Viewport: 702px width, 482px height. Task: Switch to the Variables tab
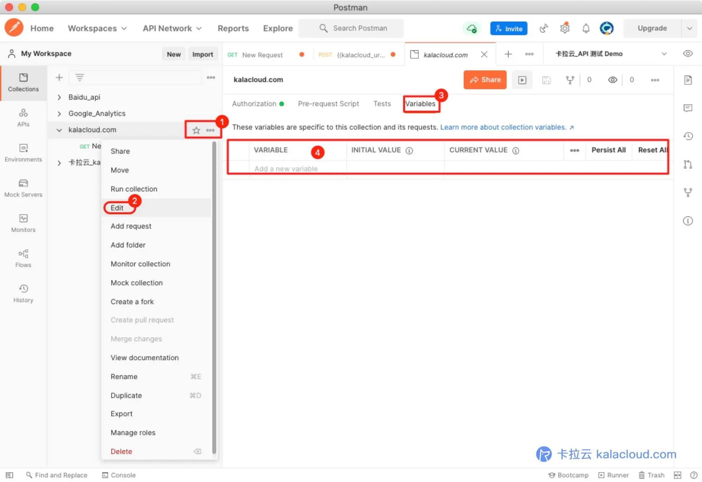[x=420, y=104]
